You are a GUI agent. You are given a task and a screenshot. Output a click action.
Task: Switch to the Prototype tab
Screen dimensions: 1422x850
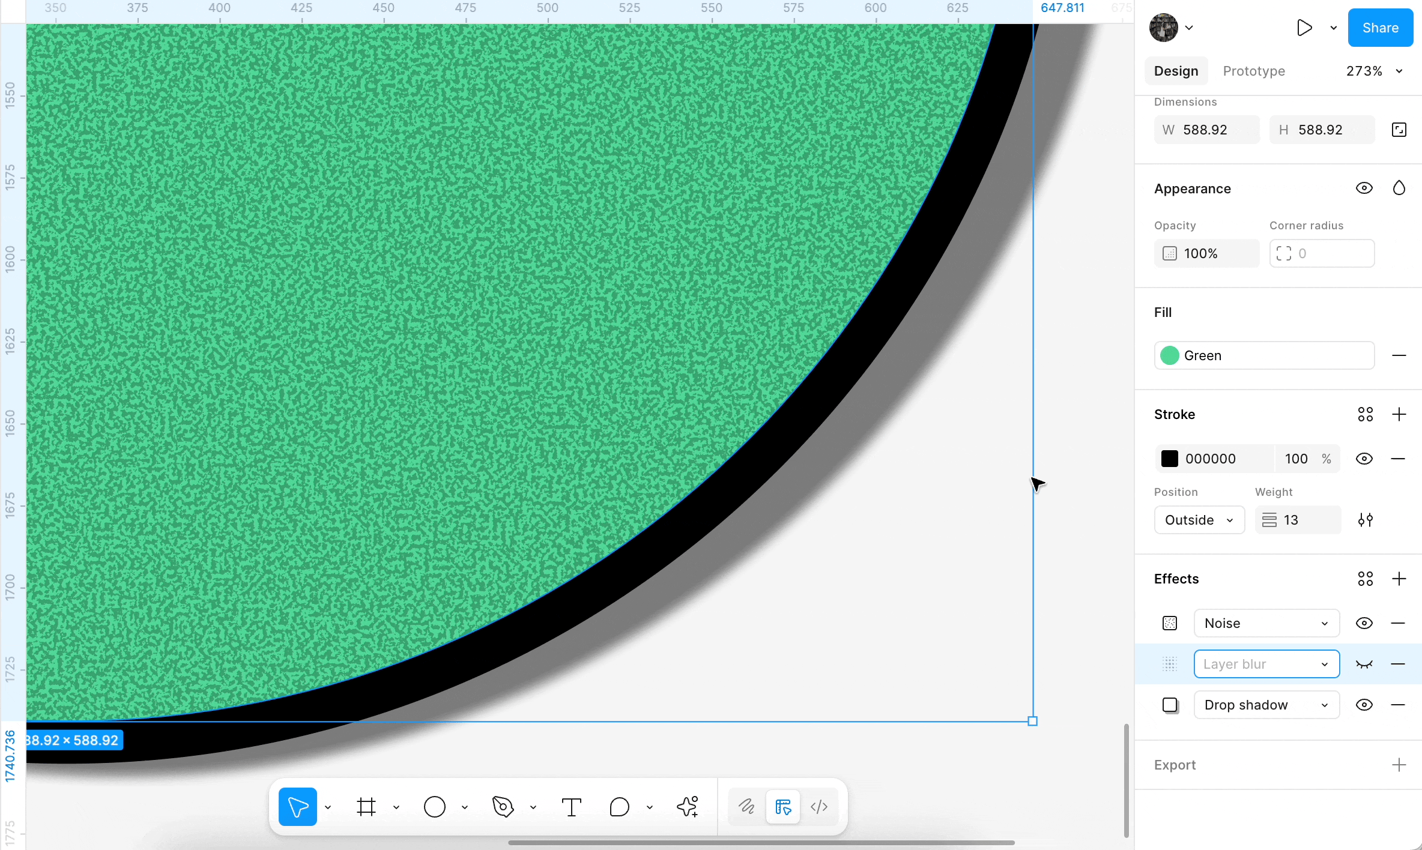[1254, 71]
